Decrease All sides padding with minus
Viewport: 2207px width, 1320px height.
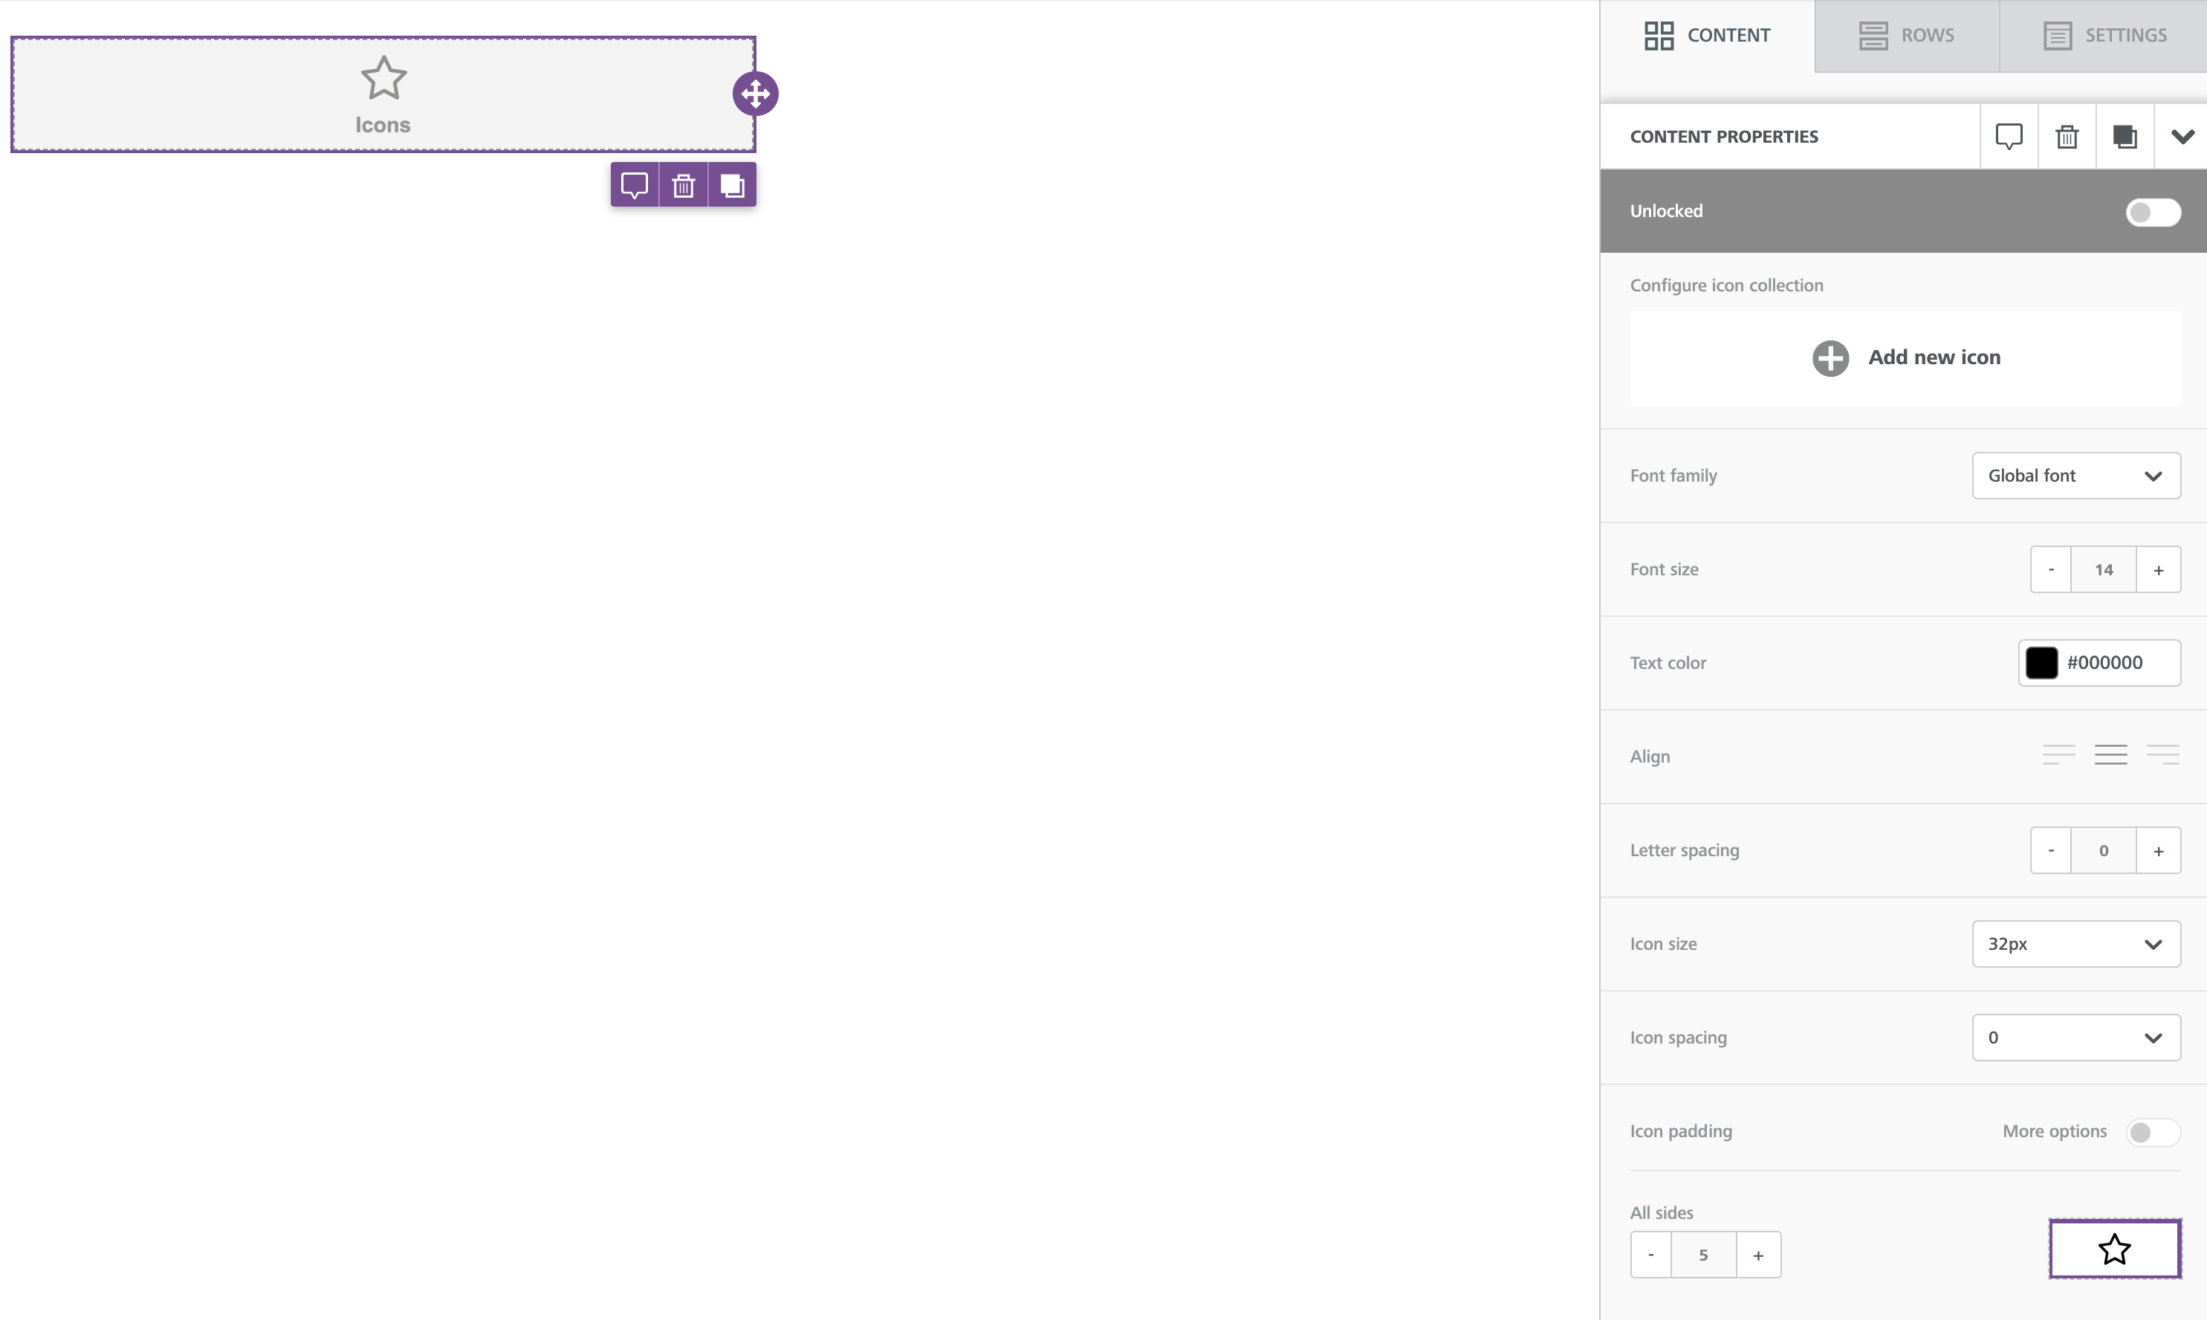[1650, 1255]
